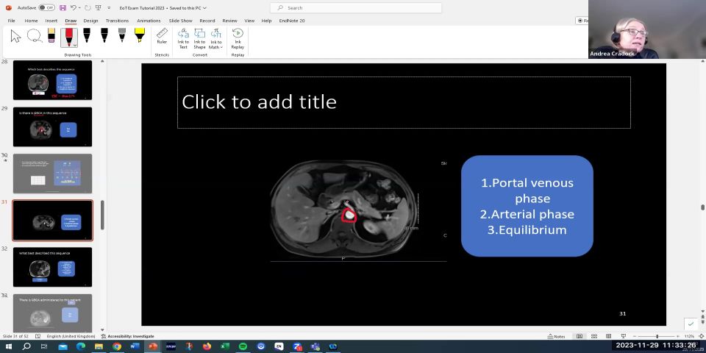
Task: Toggle the AutoSave switch
Action: click(46, 7)
